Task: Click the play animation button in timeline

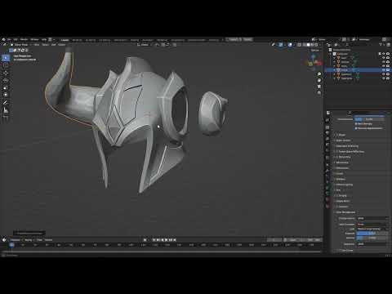Action: [x=166, y=240]
